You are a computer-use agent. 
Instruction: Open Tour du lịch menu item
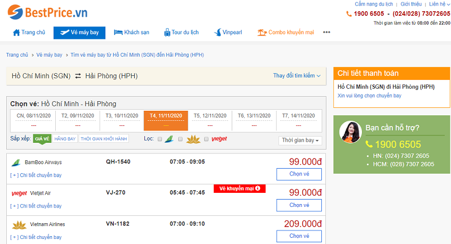181,33
